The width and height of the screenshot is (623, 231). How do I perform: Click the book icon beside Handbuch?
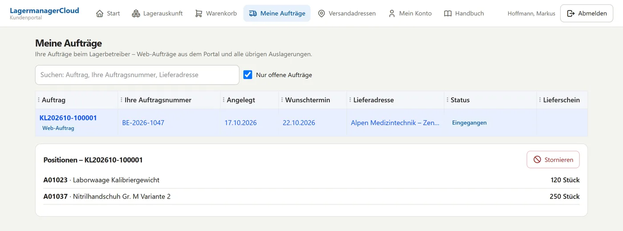pos(448,13)
